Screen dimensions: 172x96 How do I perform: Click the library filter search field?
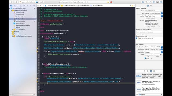click(151, 95)
